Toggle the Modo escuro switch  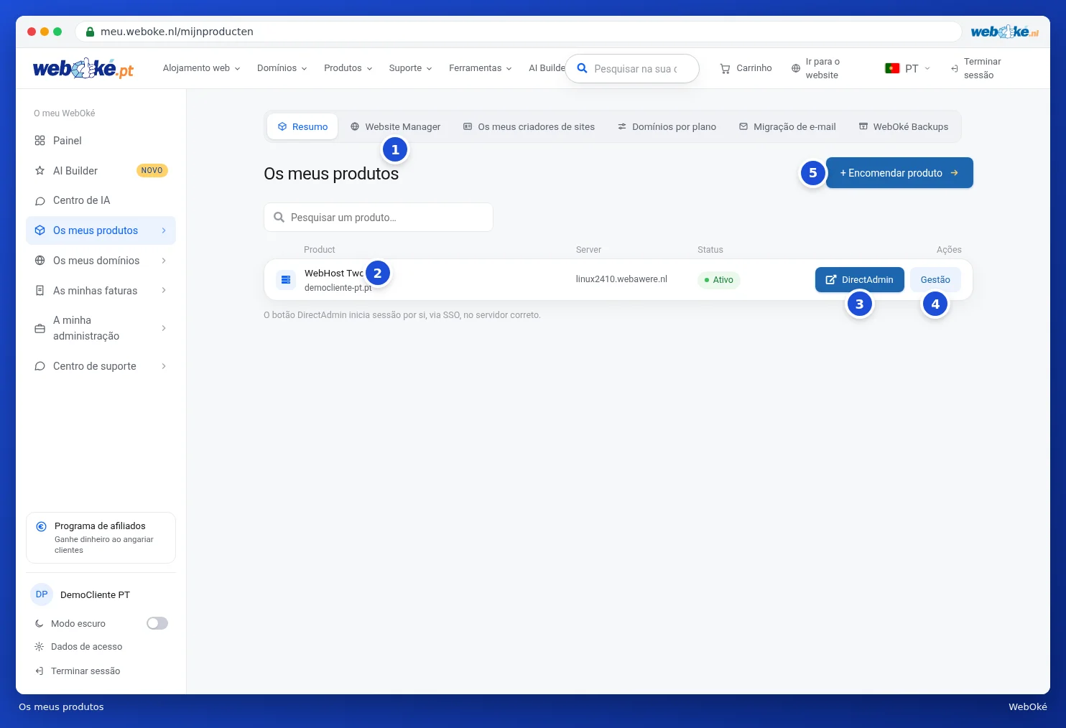[x=157, y=623]
